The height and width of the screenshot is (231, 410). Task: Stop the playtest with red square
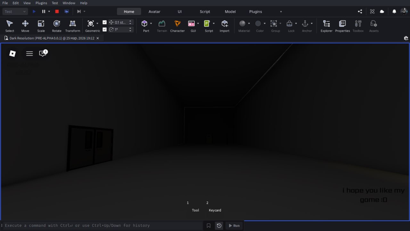point(57,12)
